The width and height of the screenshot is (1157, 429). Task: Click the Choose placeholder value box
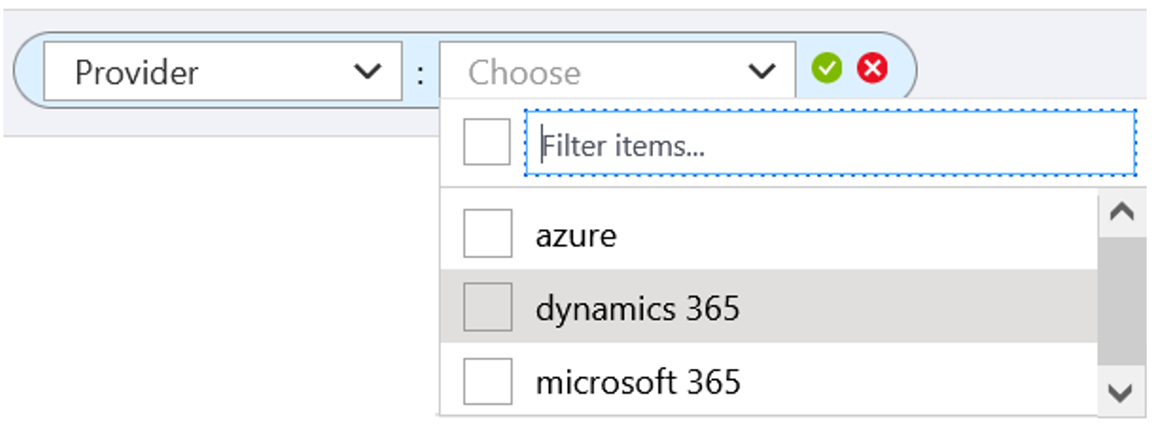coord(595,71)
